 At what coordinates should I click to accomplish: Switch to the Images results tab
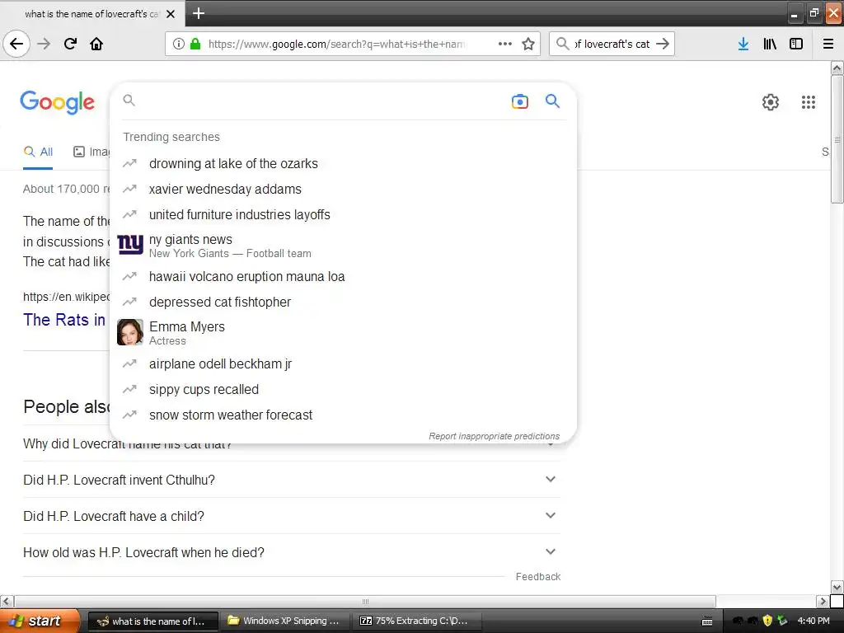tap(91, 152)
